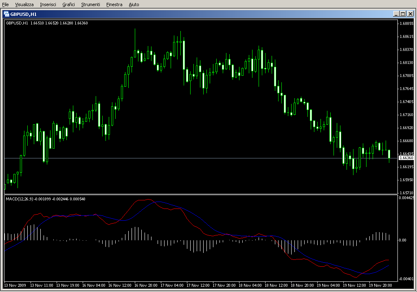Click the '19 Nov 20:00' time label

381,285
